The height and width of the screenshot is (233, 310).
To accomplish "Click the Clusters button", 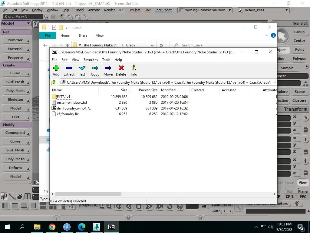I will coord(299,100).
